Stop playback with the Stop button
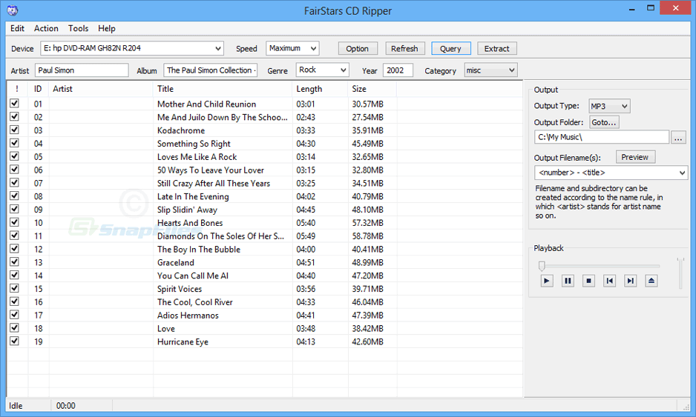 tap(588, 281)
